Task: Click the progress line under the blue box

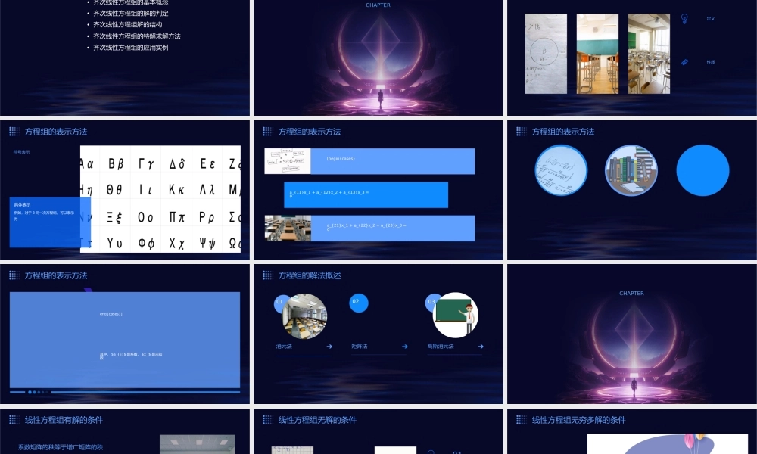Action: (125, 392)
